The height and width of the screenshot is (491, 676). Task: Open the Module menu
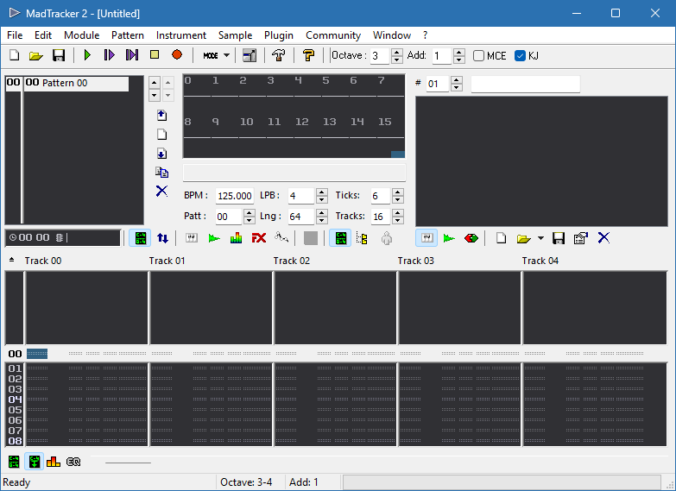click(x=81, y=35)
